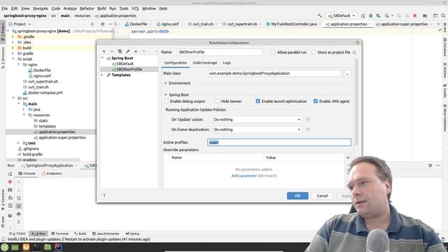Open Project Structure toolbar icon
The image size is (448, 252).
point(425,15)
